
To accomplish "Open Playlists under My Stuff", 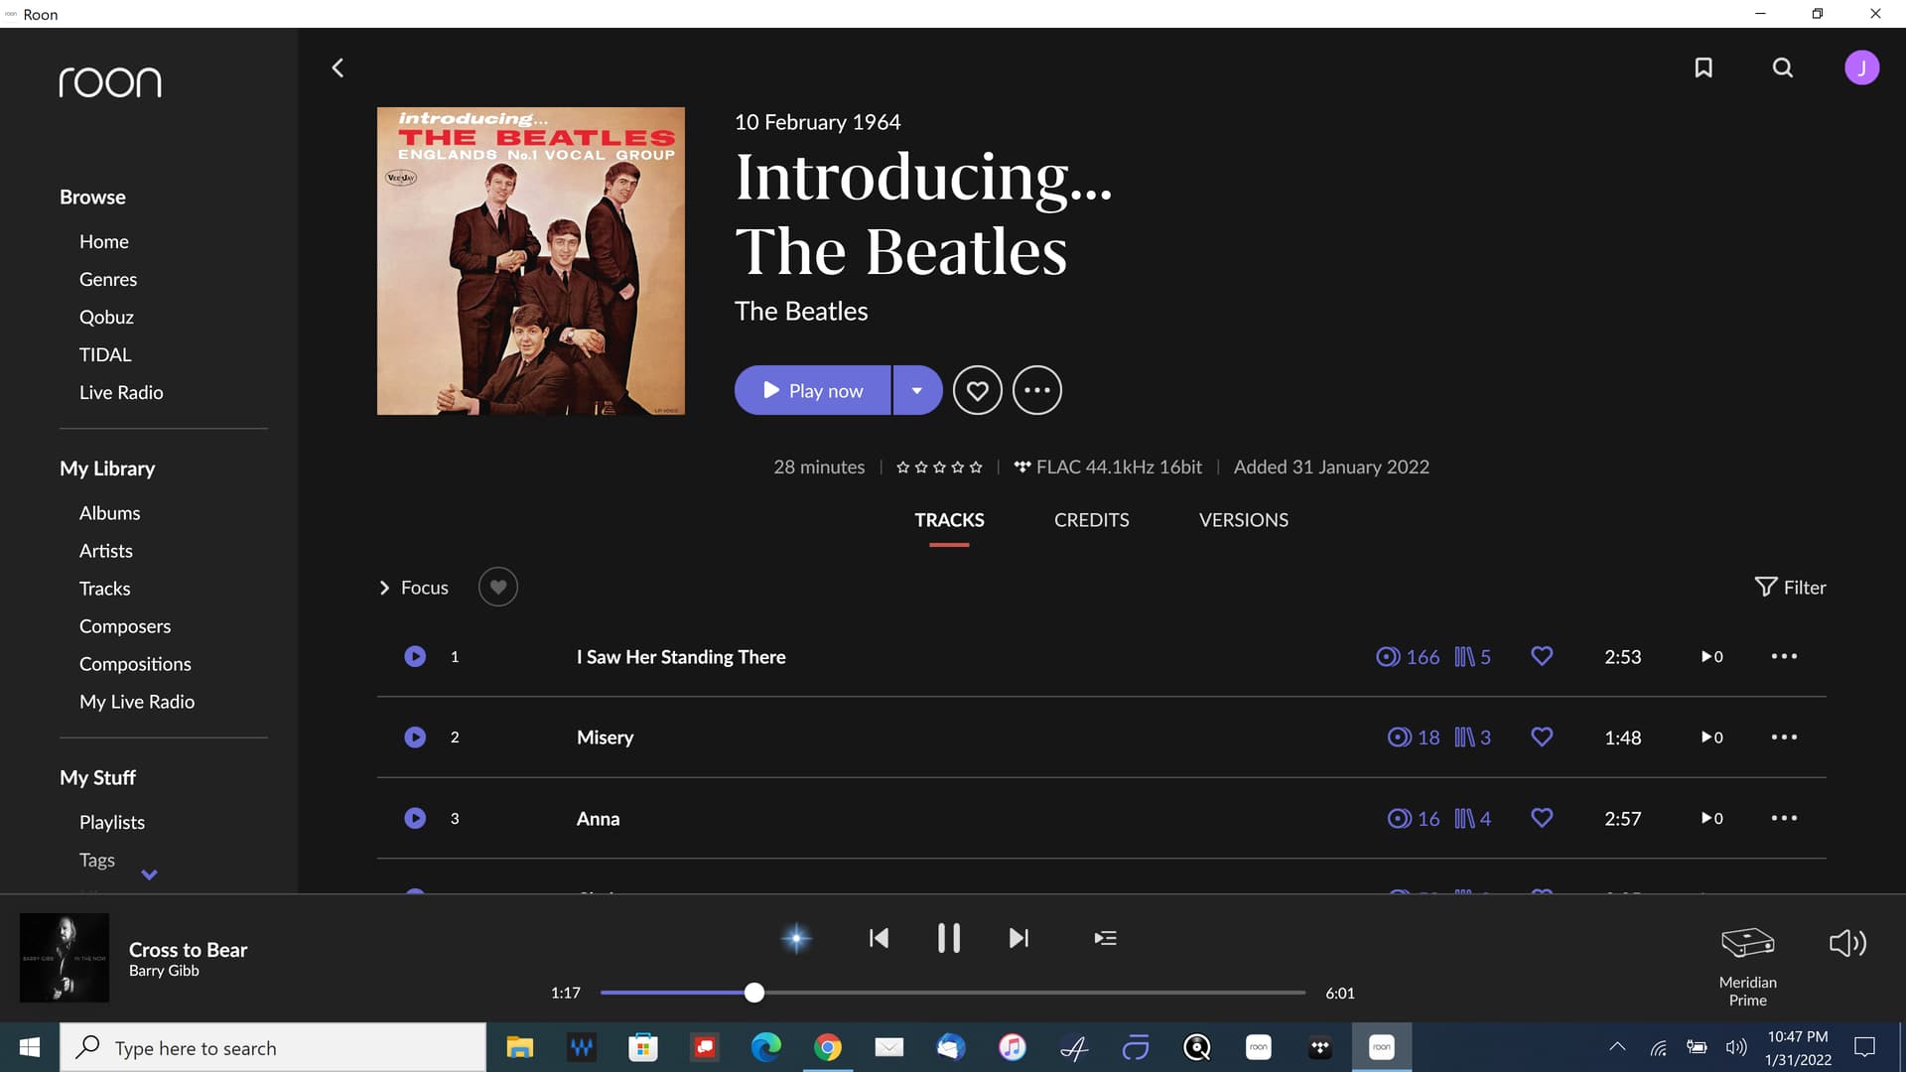I will pos(112,822).
